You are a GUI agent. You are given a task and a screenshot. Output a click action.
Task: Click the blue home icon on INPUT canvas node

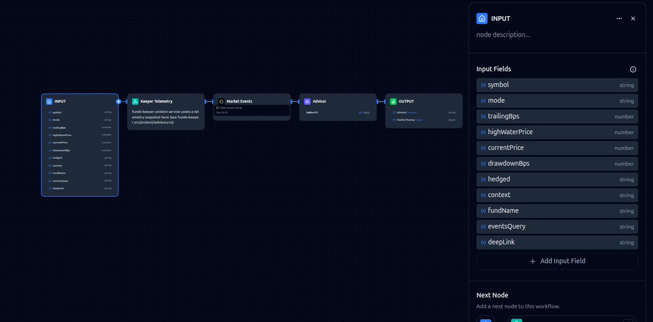49,101
